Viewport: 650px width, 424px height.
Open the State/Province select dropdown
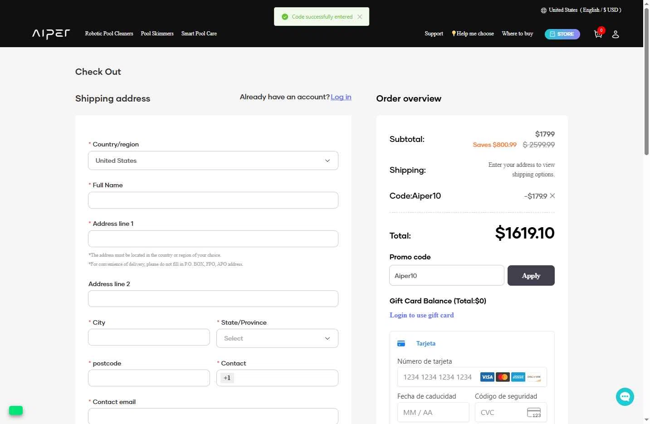277,338
